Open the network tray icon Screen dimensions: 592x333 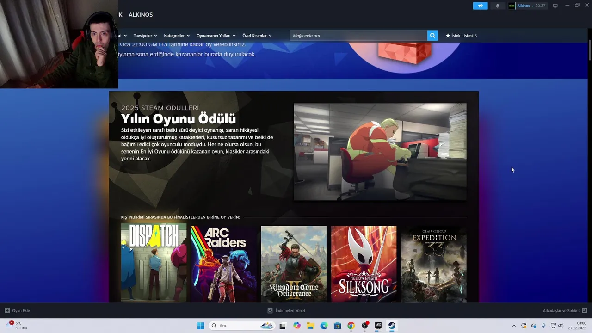tap(553, 326)
